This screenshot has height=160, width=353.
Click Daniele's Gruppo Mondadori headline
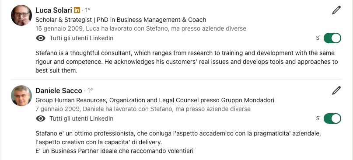155,100
